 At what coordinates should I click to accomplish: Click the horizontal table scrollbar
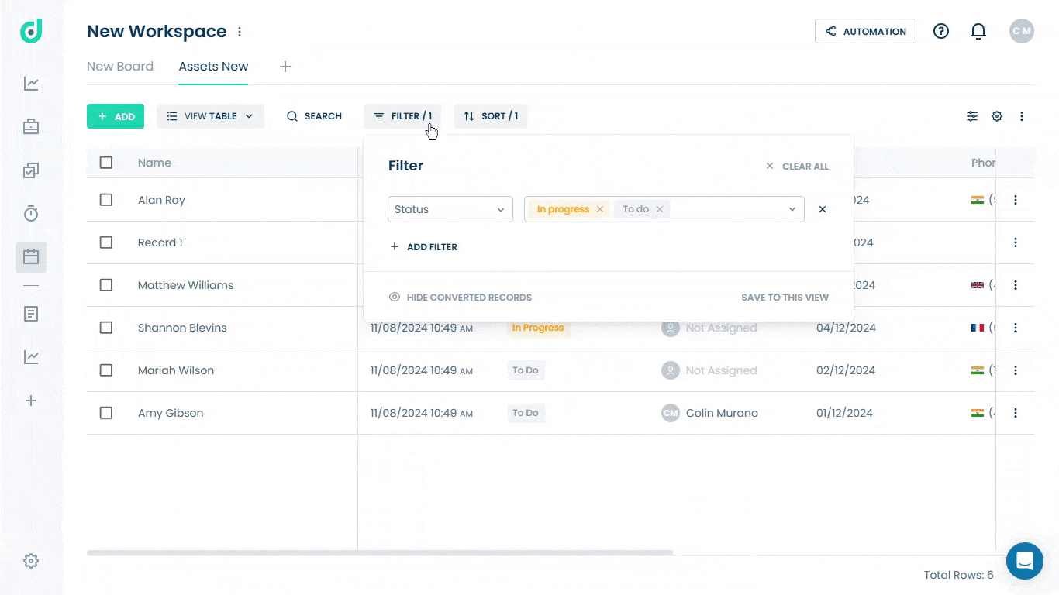(380, 552)
